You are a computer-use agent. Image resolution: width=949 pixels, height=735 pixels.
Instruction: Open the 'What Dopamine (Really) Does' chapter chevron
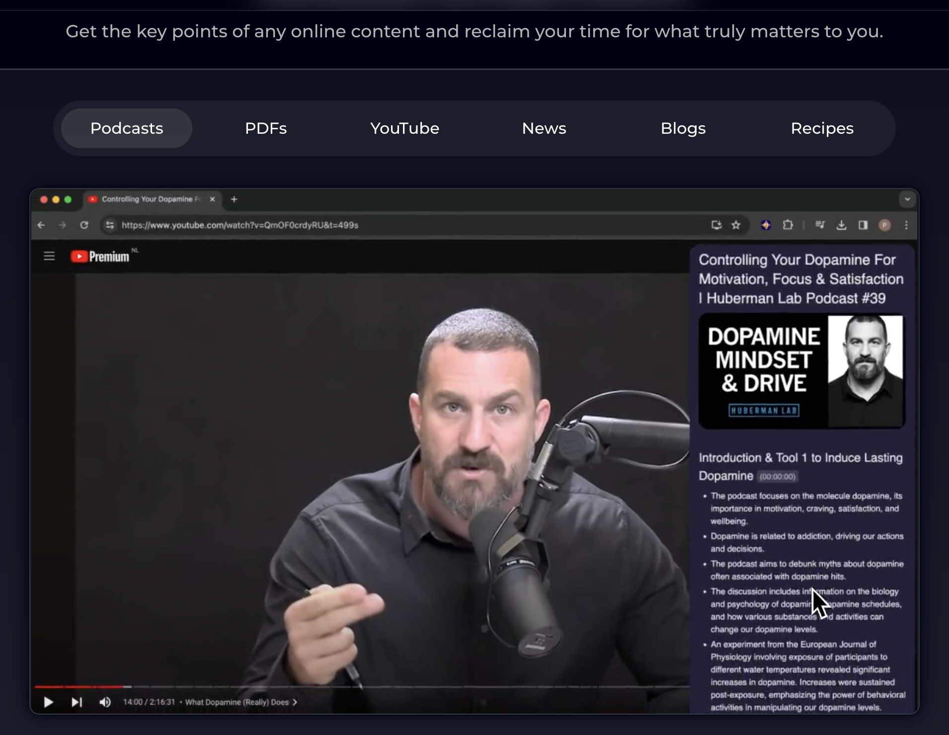(x=295, y=702)
